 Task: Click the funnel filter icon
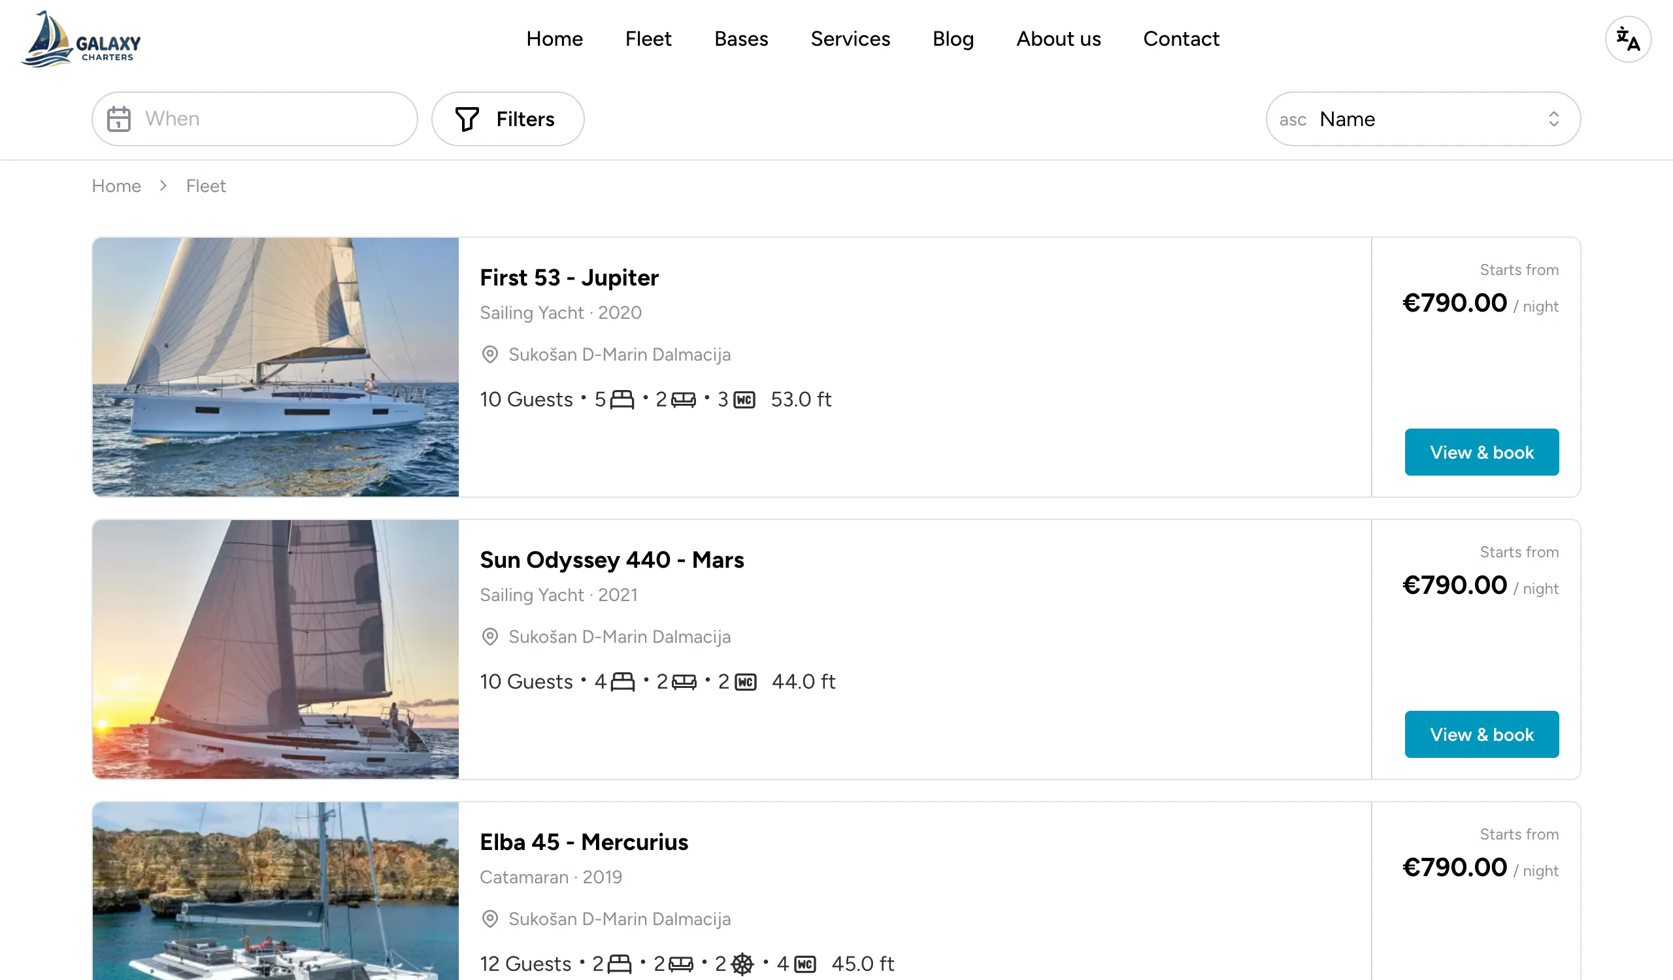[x=467, y=119]
